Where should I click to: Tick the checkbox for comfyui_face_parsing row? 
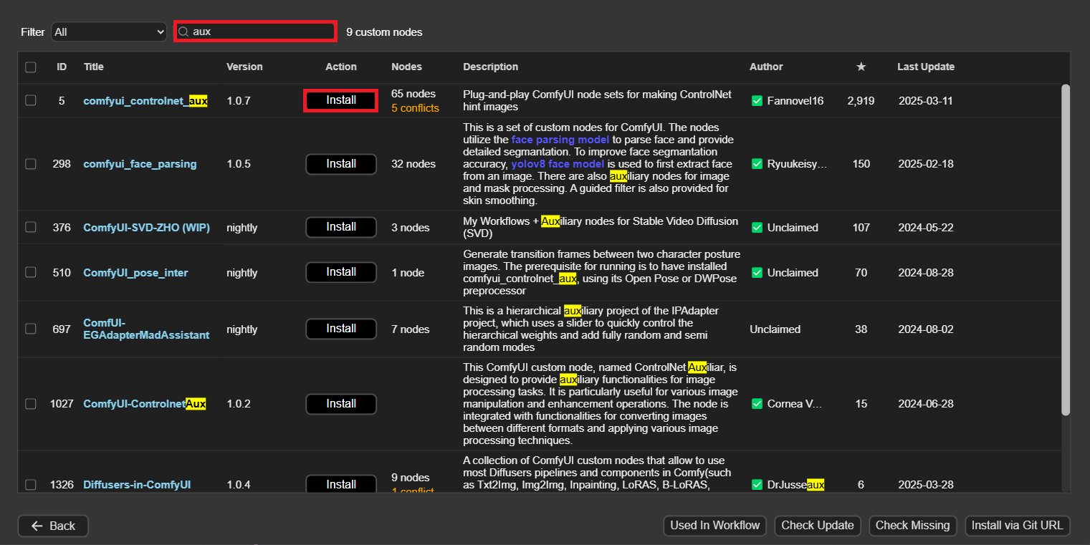click(31, 164)
